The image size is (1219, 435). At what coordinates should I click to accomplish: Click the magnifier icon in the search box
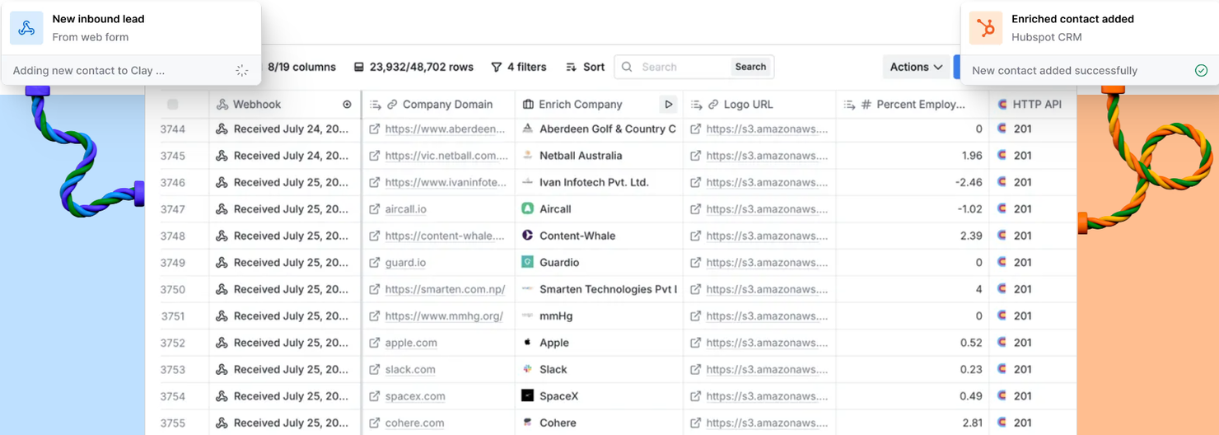[628, 67]
